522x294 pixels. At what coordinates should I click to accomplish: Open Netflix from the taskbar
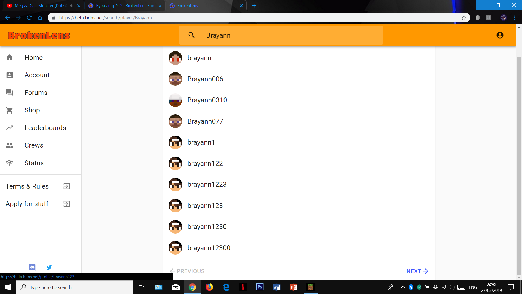[243, 287]
